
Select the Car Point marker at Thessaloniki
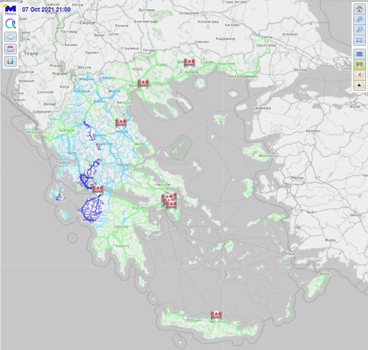(x=143, y=83)
